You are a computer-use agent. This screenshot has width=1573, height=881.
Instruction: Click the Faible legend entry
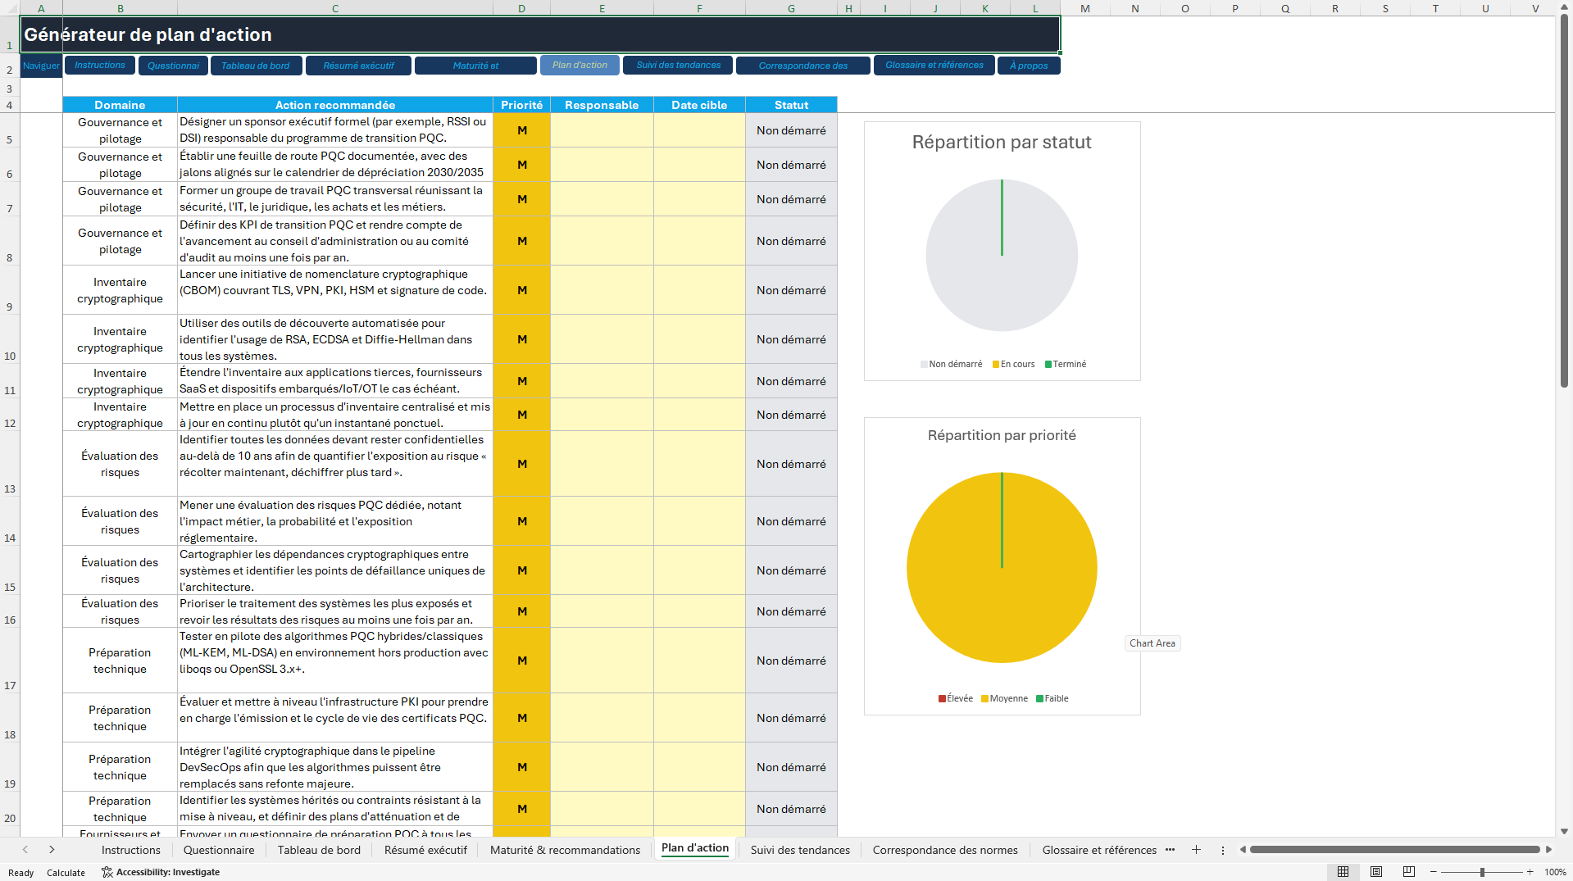coord(1052,699)
